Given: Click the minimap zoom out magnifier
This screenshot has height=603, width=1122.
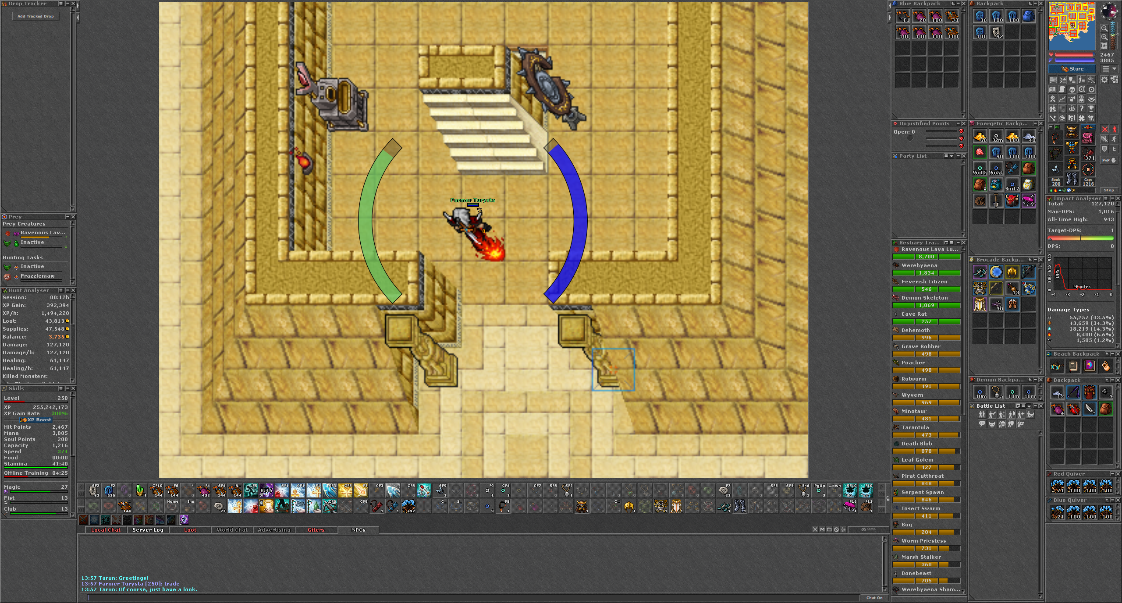Looking at the screenshot, I should coord(1104,28).
